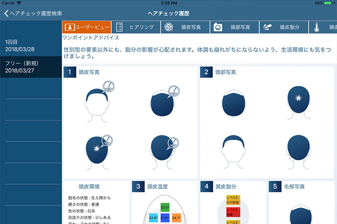Open the 頭皮写真 tab with globe icon
Screen dimensions: 337x224
click(x=185, y=27)
